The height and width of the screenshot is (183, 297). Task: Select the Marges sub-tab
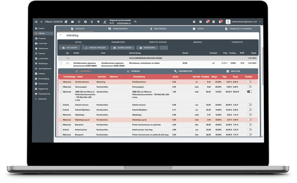pos(198,42)
